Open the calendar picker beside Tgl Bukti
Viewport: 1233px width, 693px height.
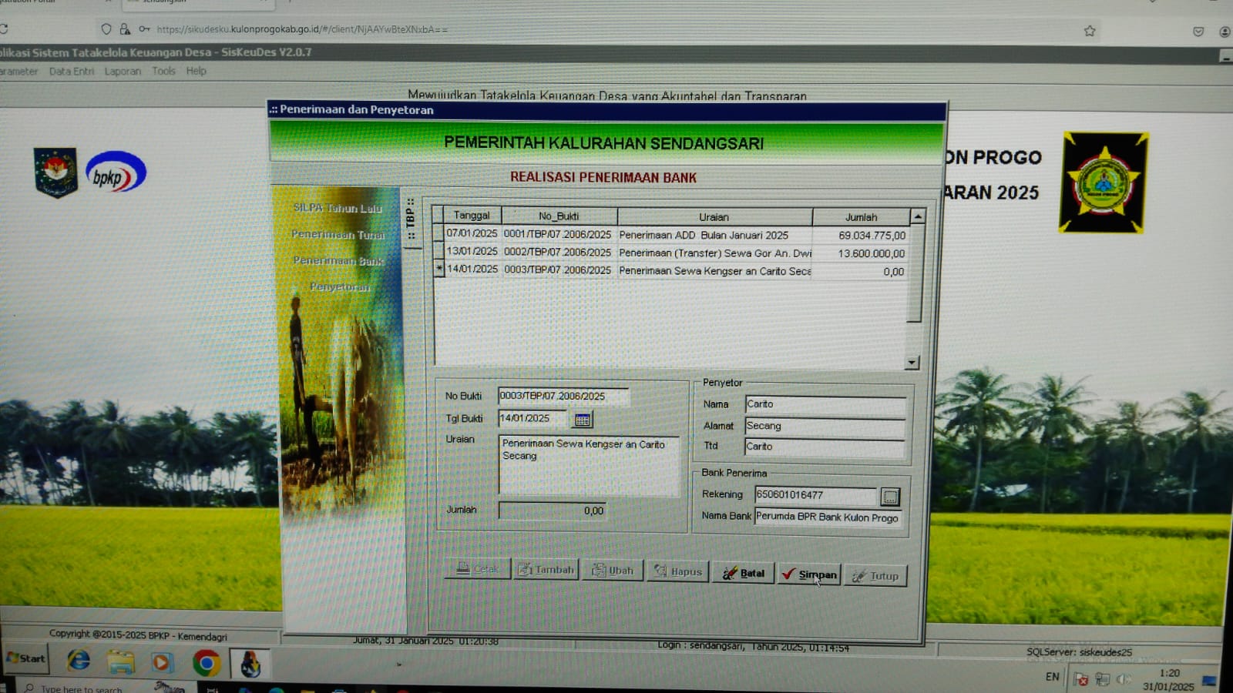pos(583,420)
